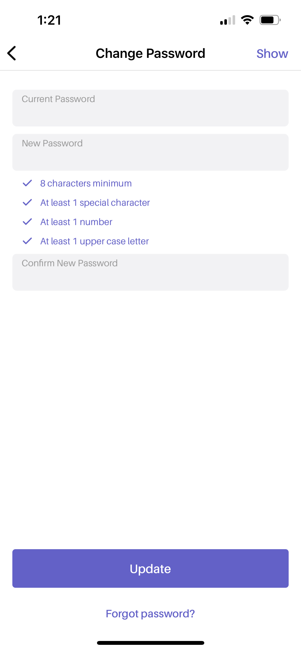The height and width of the screenshot is (651, 301).
Task: Focus the Current Password field
Action: click(x=150, y=108)
